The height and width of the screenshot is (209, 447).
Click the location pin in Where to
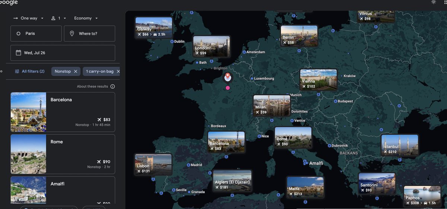point(72,34)
